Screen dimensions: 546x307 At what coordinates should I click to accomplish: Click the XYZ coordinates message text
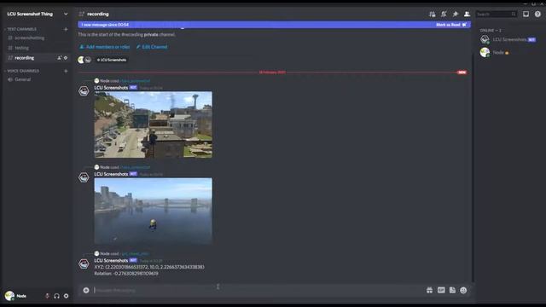(149, 267)
